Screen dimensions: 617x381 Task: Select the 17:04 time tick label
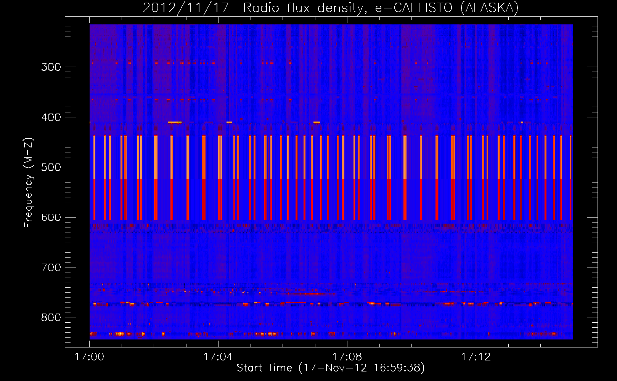(x=218, y=357)
